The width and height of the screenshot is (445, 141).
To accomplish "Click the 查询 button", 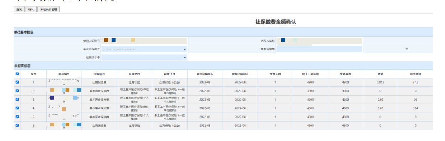I will click(19, 10).
